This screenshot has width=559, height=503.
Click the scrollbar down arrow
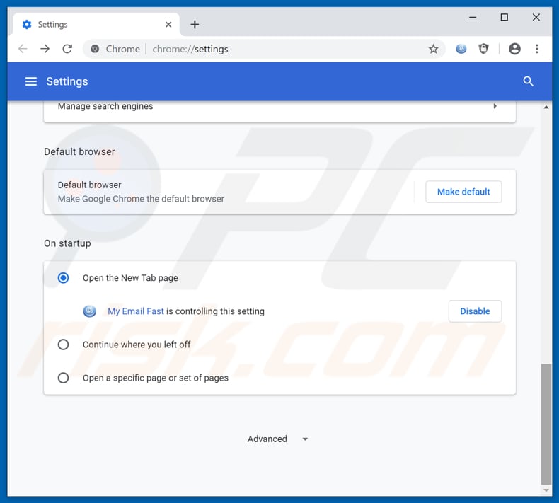pos(546,490)
